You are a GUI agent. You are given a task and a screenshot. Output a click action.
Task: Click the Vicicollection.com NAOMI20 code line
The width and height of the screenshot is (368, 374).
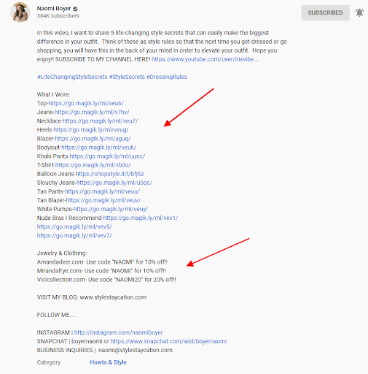[x=106, y=280]
